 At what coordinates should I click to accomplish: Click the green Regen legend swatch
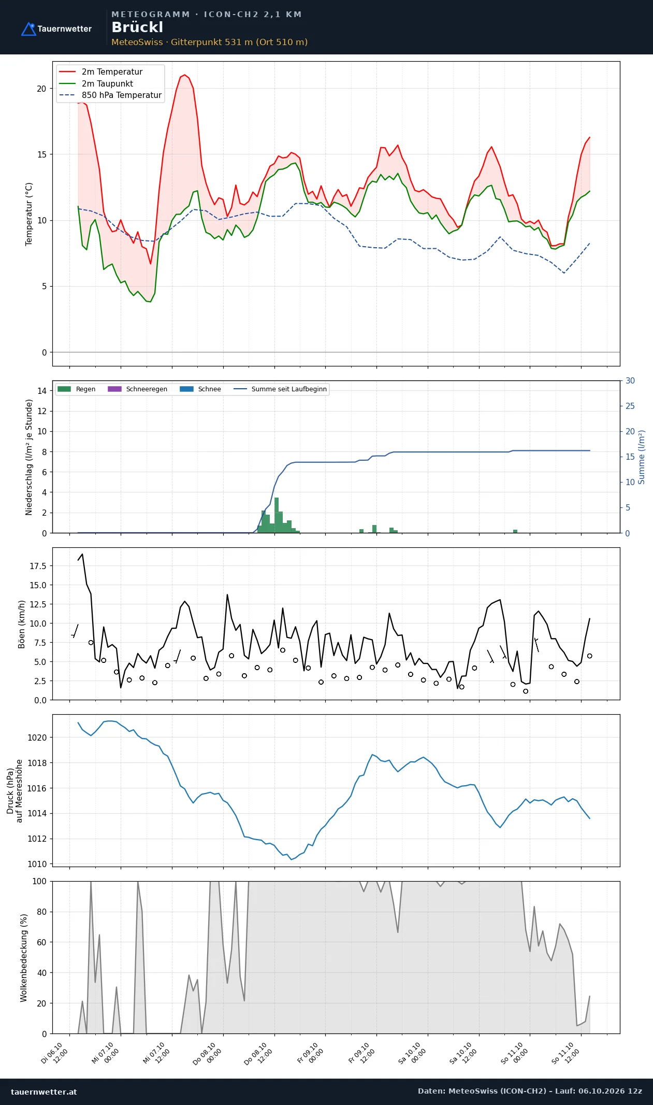[64, 389]
